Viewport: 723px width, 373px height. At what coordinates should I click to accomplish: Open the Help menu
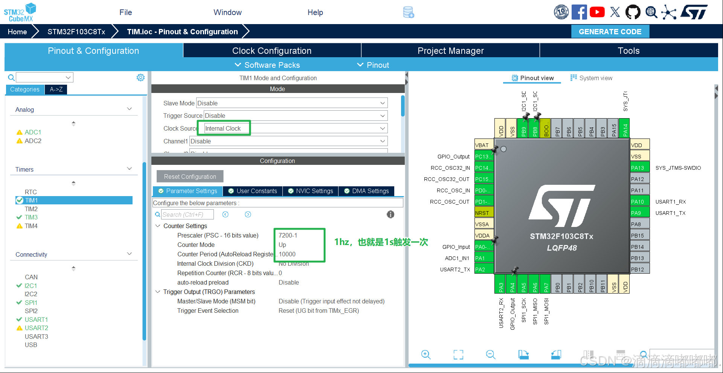pyautogui.click(x=315, y=12)
